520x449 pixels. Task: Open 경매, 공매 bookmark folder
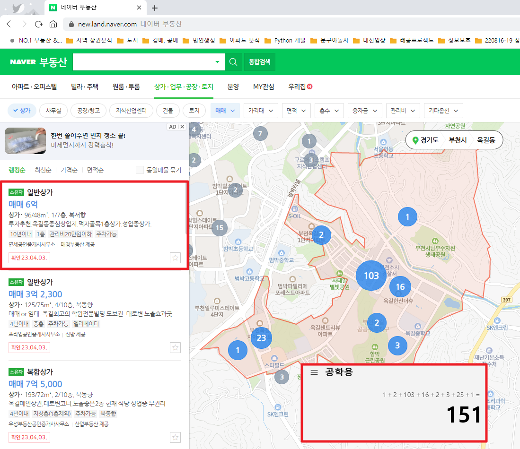click(160, 41)
